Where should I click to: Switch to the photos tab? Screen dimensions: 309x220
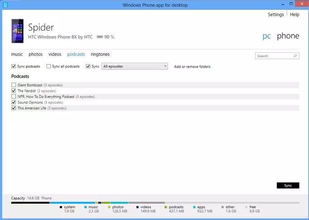coord(36,54)
